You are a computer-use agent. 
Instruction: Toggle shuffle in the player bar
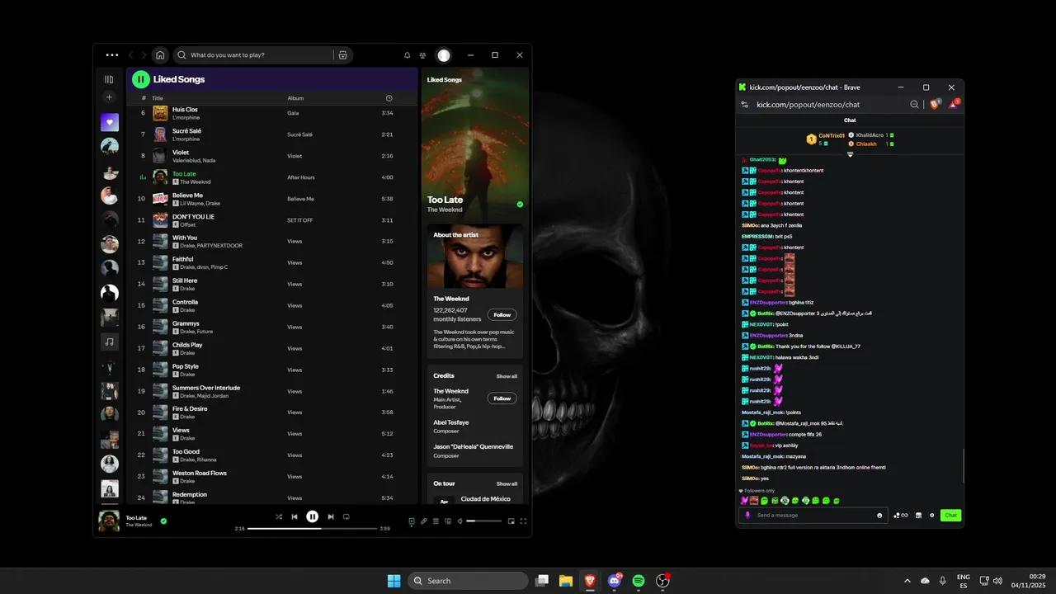click(x=279, y=516)
